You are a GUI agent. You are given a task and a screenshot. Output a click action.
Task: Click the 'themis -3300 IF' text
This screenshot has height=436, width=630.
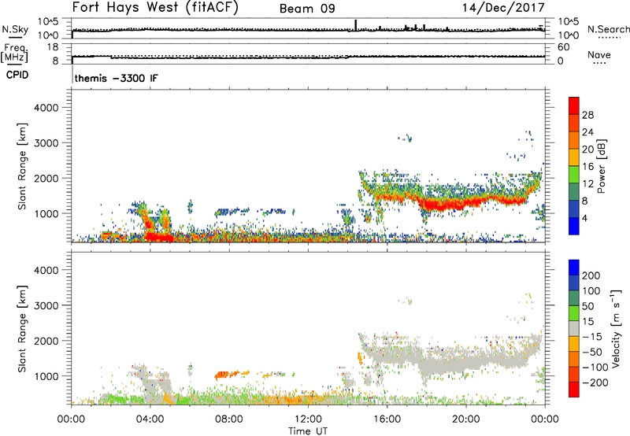[x=116, y=78]
